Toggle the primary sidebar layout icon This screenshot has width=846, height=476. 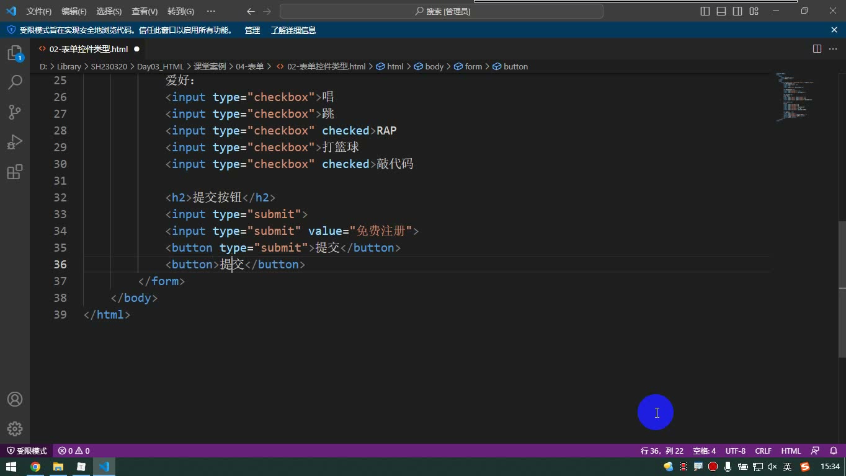(705, 11)
